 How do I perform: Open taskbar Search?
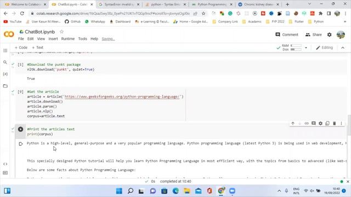tap(131, 191)
